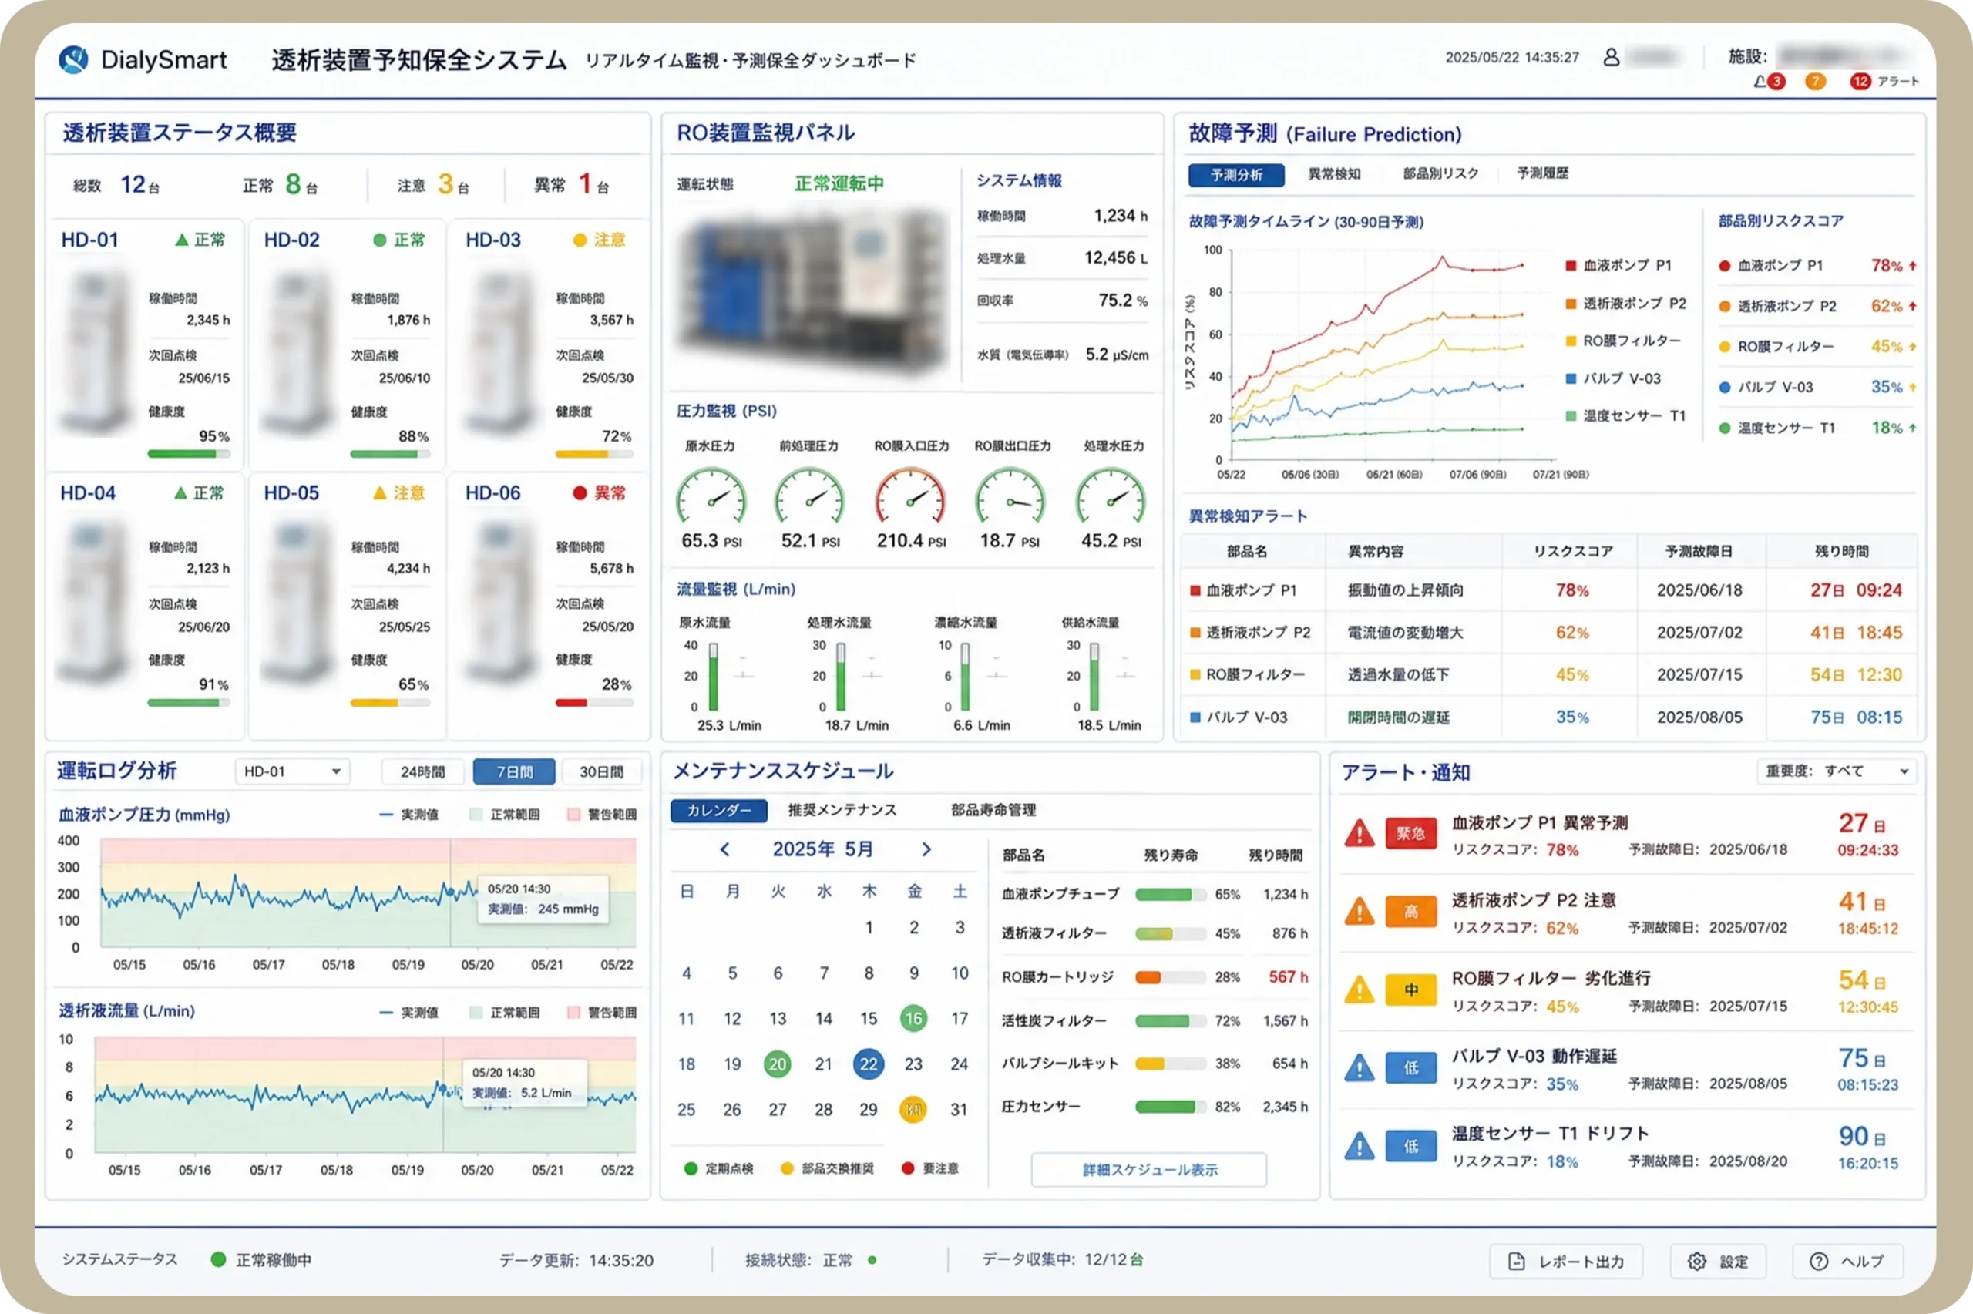Click the gear icon on 設定 button

coord(1696,1261)
